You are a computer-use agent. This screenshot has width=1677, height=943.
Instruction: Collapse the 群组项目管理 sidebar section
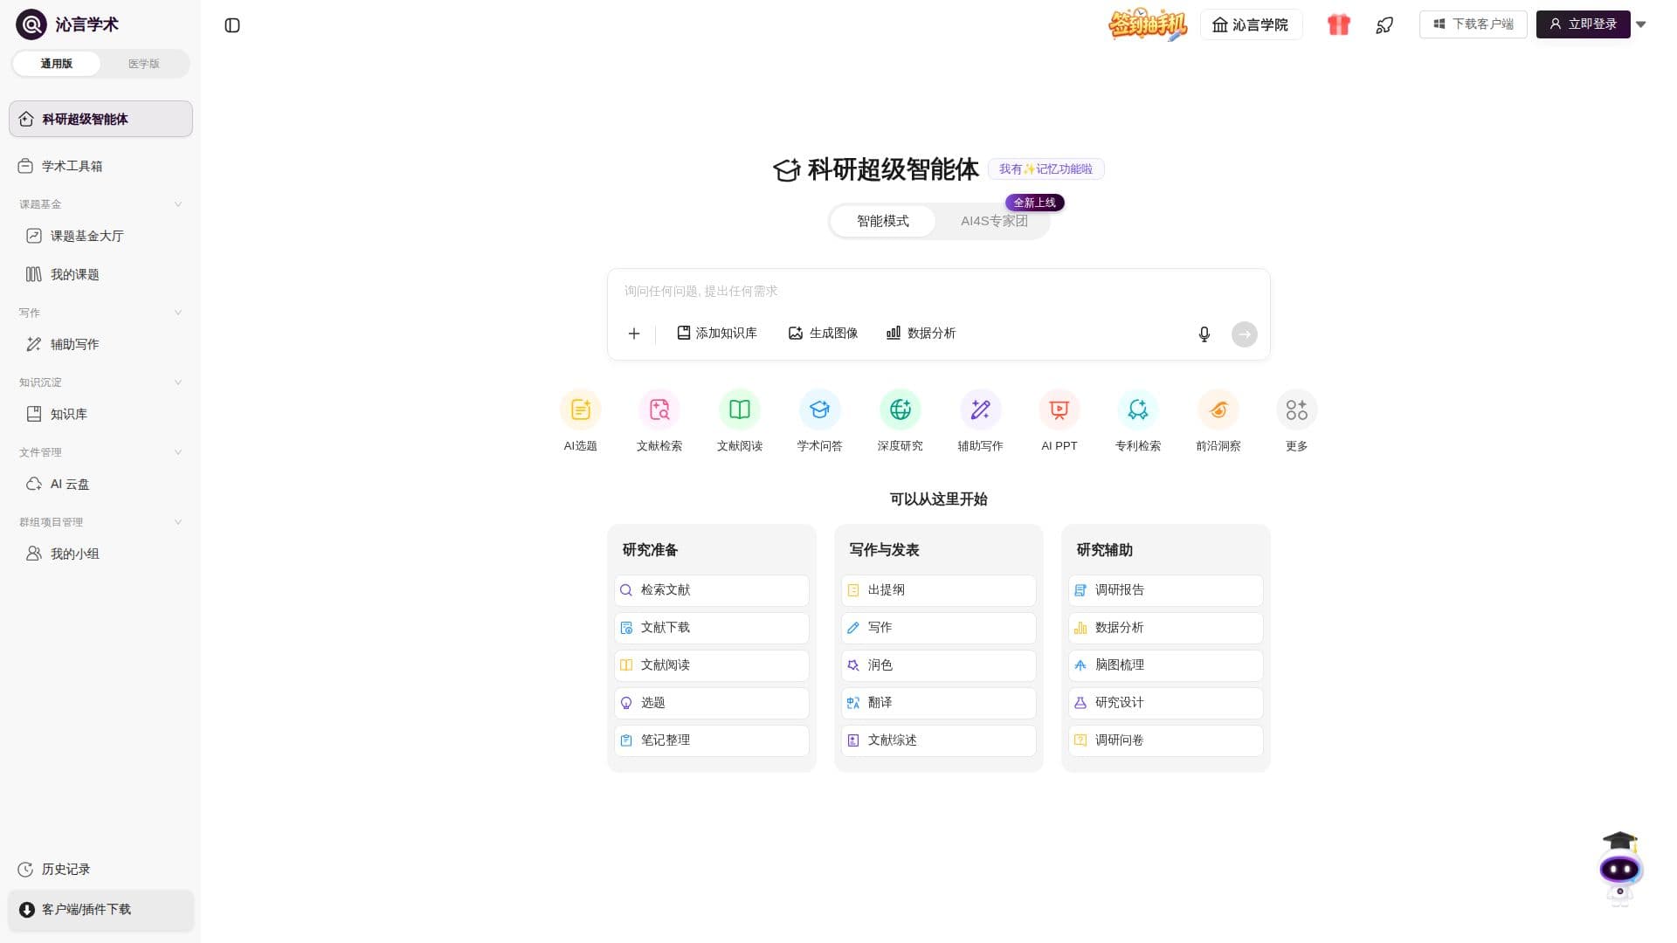[178, 522]
